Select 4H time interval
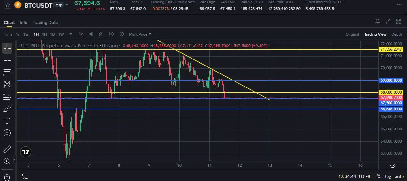Image resolution: width=407 pixels, height=181 pixels. 44,34
